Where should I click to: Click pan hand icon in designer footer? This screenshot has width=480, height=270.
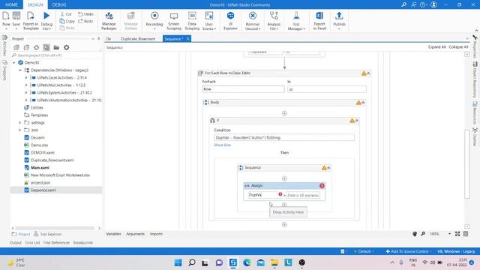pyautogui.click(x=415, y=234)
